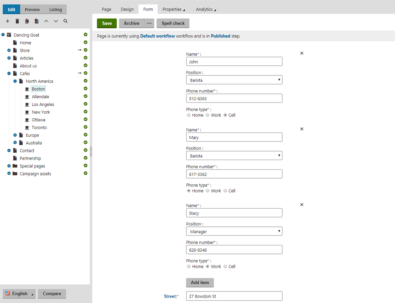Click redirect arrow icon beside Store

[x=80, y=50]
